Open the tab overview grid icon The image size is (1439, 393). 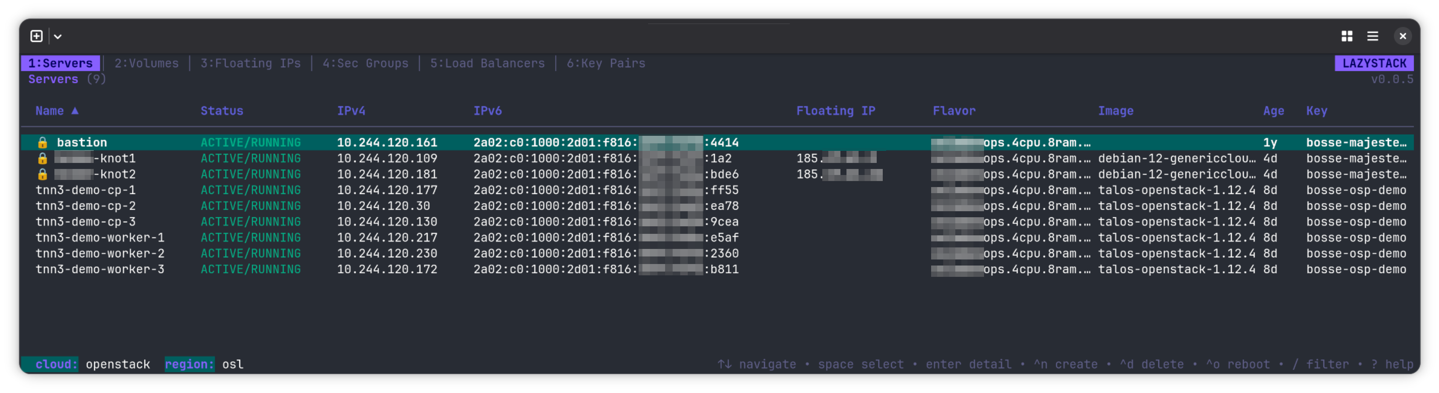point(1347,36)
